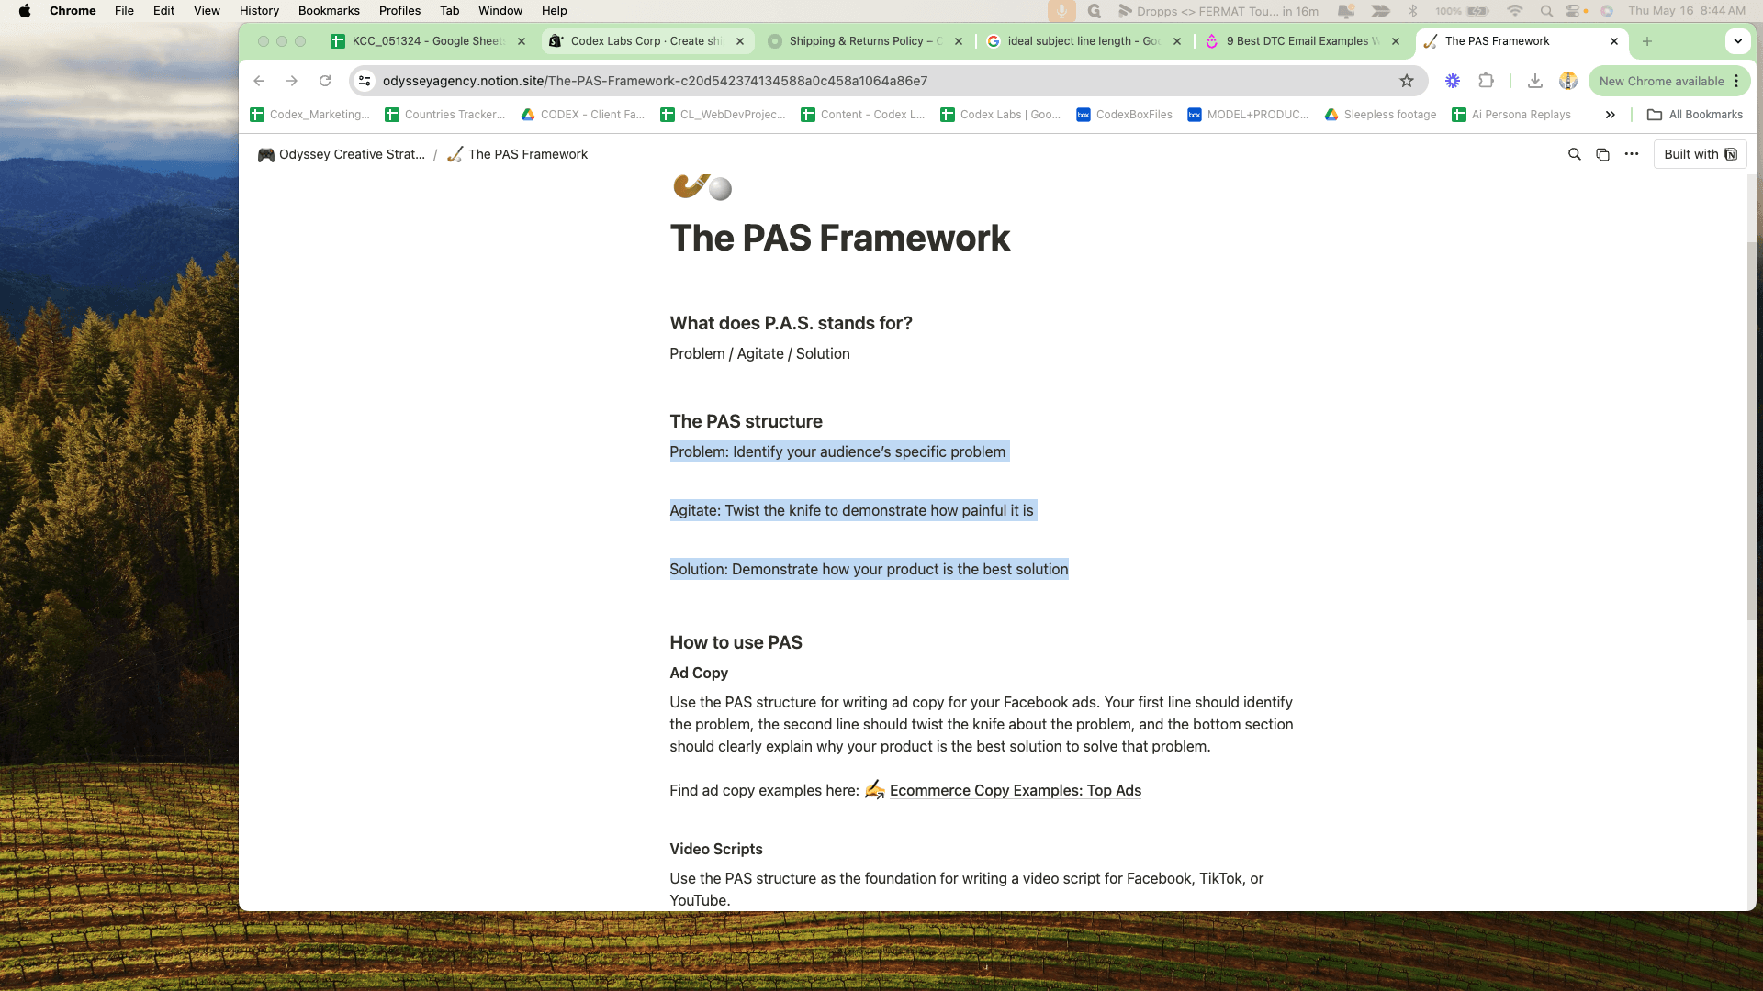The image size is (1763, 991).
Task: Open a new tab with plus icon
Action: tap(1647, 41)
